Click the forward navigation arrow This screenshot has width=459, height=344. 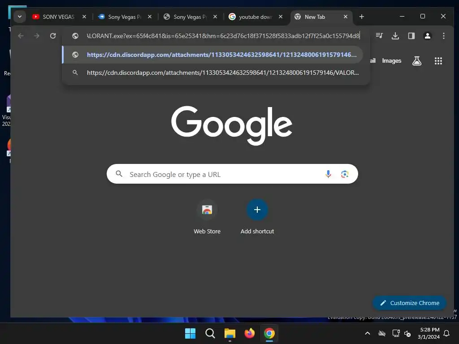(37, 36)
